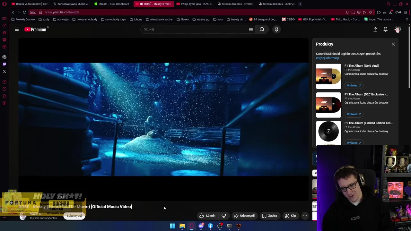Subscribe to ROSÉ via Subskrybuj
Screen dimensions: 411x231
click(74, 216)
